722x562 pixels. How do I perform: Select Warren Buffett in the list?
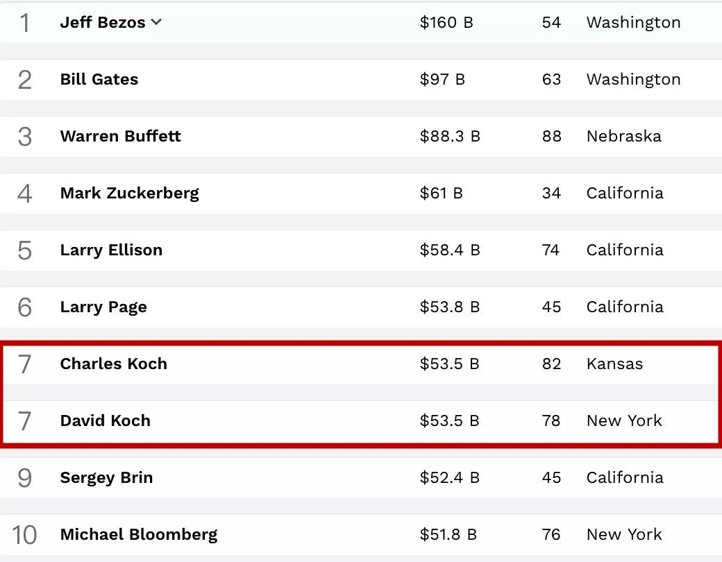point(120,136)
